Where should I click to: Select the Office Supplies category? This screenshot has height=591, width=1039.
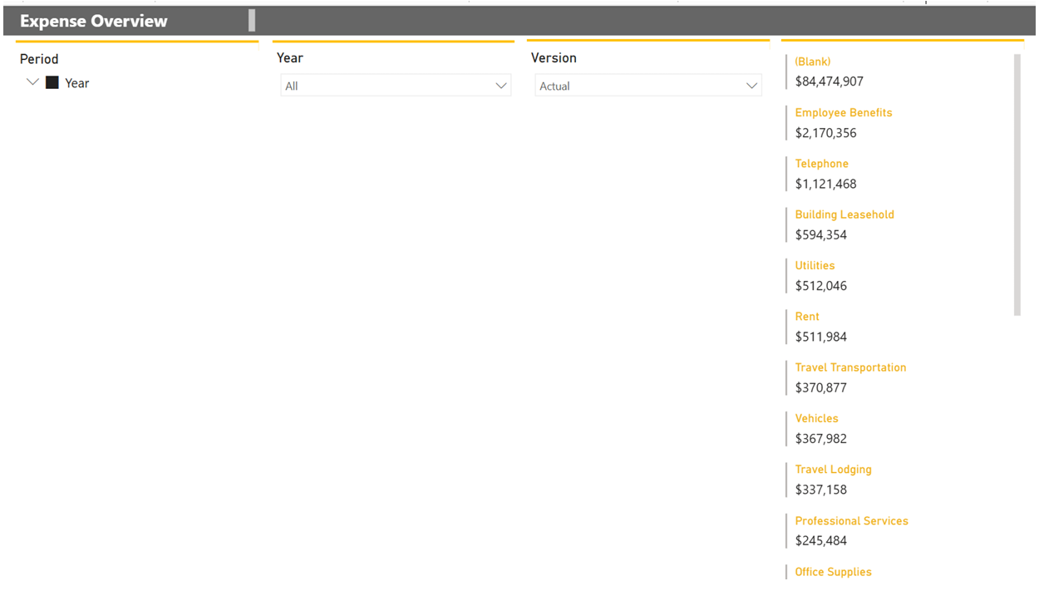834,572
